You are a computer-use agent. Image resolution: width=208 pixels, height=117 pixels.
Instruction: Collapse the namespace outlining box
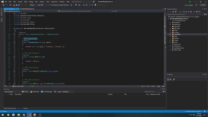tap(14, 28)
